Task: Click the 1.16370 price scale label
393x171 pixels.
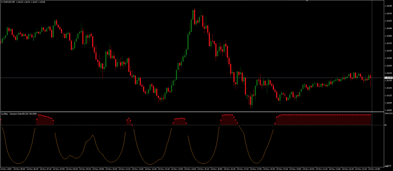Action: (388, 43)
